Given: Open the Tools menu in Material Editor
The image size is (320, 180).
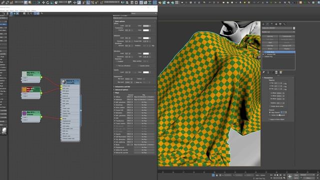Looking at the screenshot, I should (28, 10).
